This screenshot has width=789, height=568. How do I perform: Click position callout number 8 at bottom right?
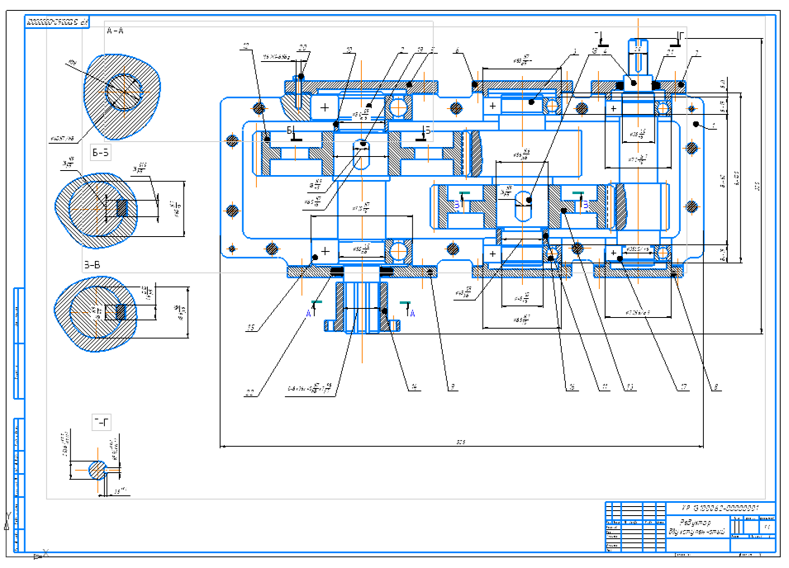(x=715, y=387)
